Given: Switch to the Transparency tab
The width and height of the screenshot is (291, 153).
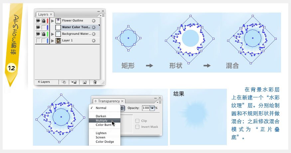Looking at the screenshot, I should [109, 101].
